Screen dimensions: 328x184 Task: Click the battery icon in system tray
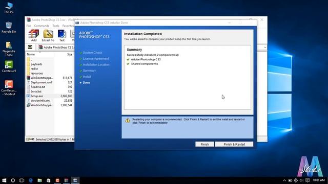tap(290, 180)
